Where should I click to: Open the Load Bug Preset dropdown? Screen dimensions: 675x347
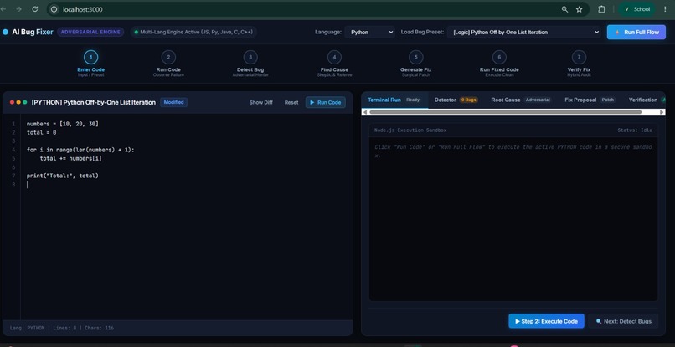(x=524, y=32)
